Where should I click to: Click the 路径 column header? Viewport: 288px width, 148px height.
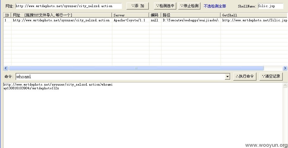tap(191, 15)
